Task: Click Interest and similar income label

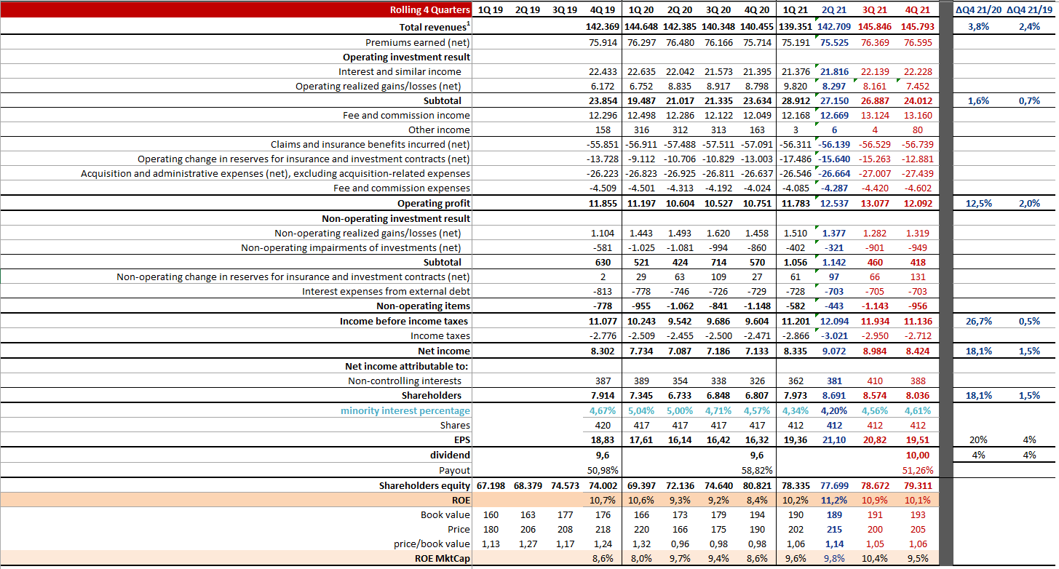Action: 400,71
